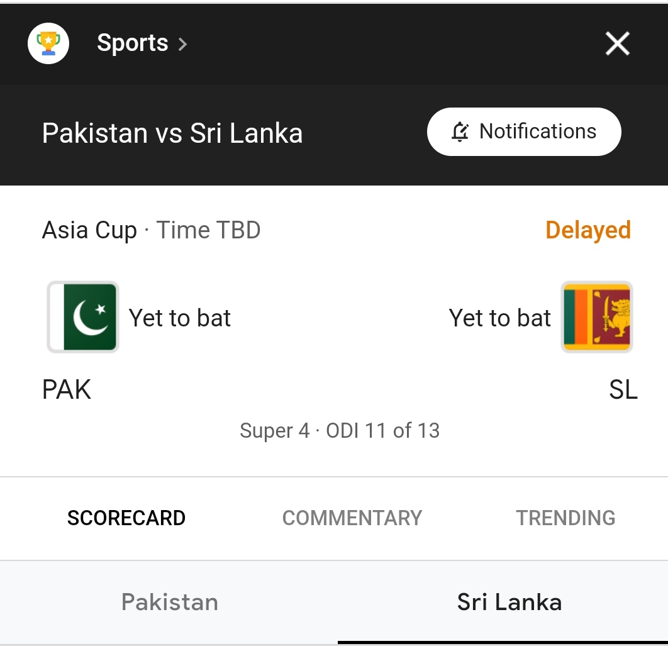Click the Delayed status label
Screen dimensions: 668x656
[x=588, y=230]
